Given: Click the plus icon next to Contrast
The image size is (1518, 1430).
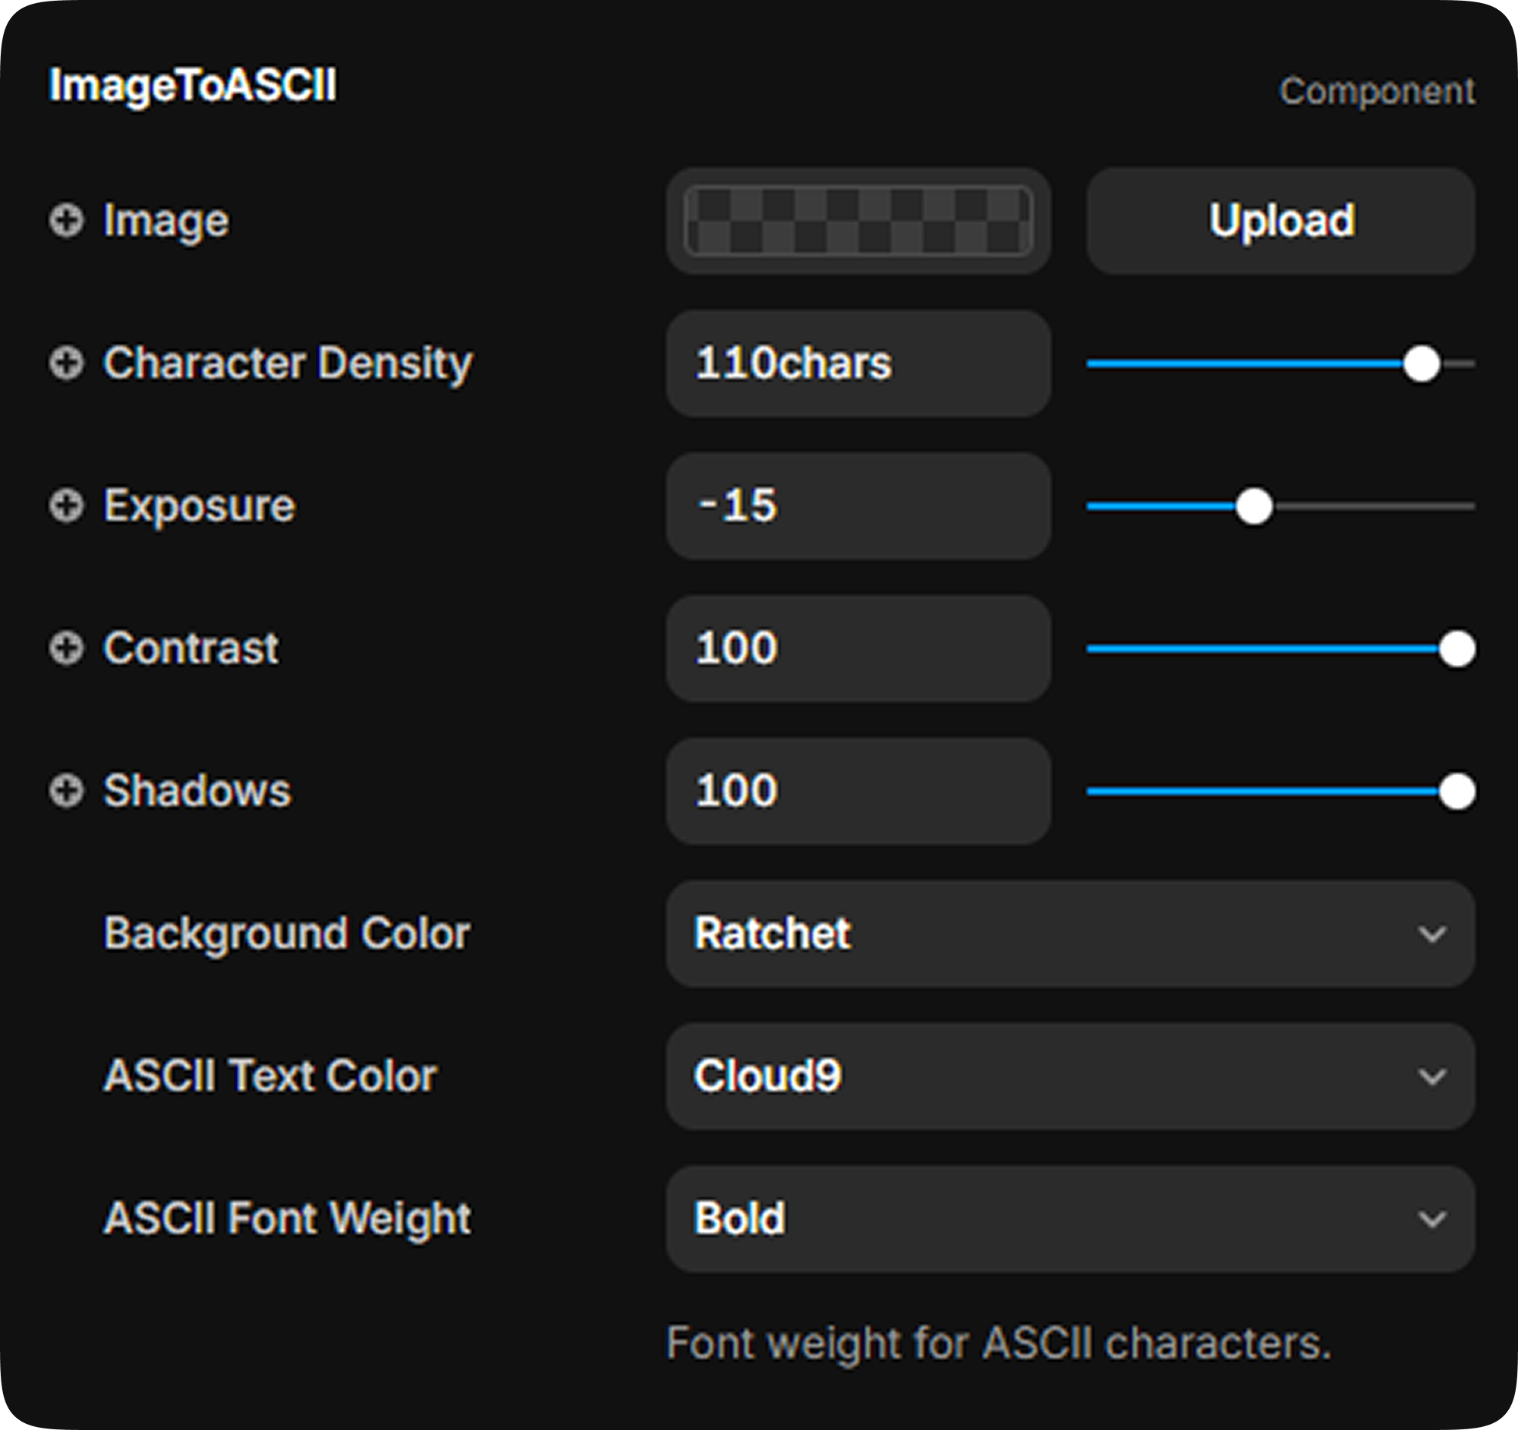Looking at the screenshot, I should 67,649.
